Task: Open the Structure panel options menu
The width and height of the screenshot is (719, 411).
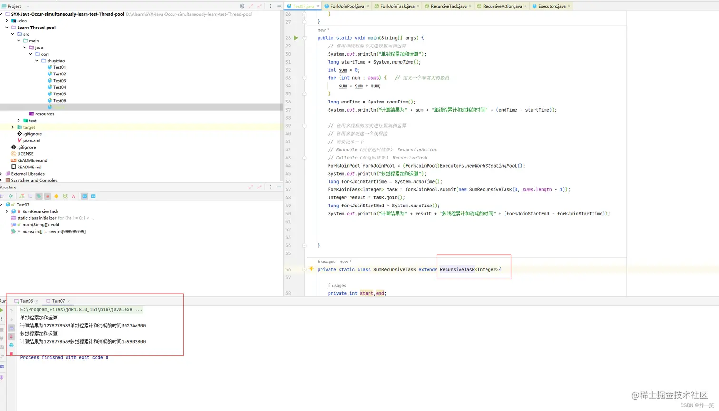Action: point(270,187)
